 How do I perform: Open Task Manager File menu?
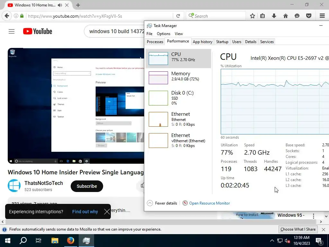coord(149,33)
